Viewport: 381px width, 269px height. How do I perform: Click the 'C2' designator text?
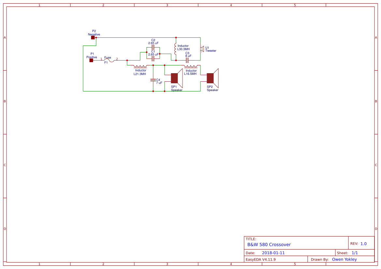153,40
